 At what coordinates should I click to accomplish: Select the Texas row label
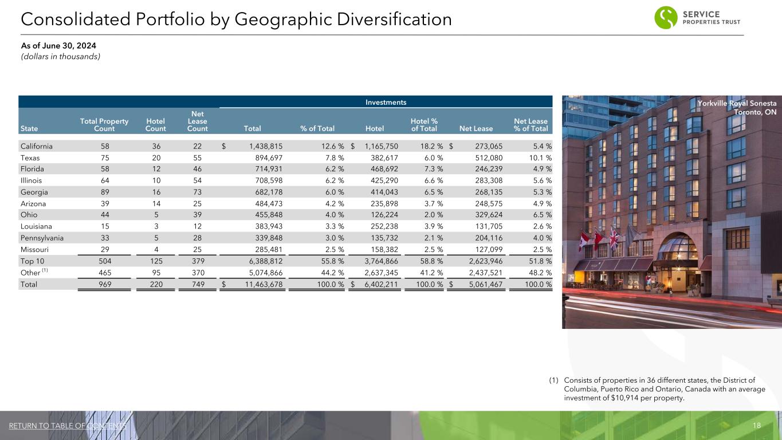30,158
